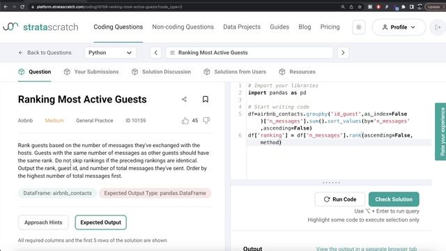Click the Airbnb company tag
This screenshot has height=251, width=446.
(25, 121)
